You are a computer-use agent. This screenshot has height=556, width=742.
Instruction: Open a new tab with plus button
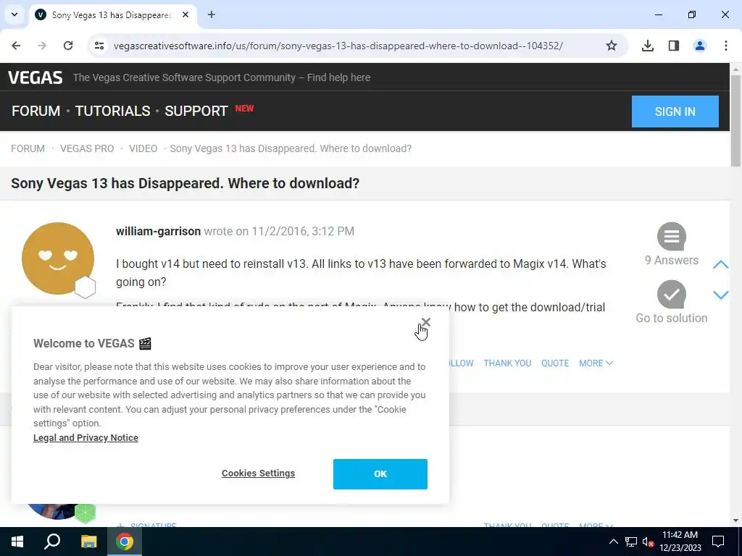212,14
